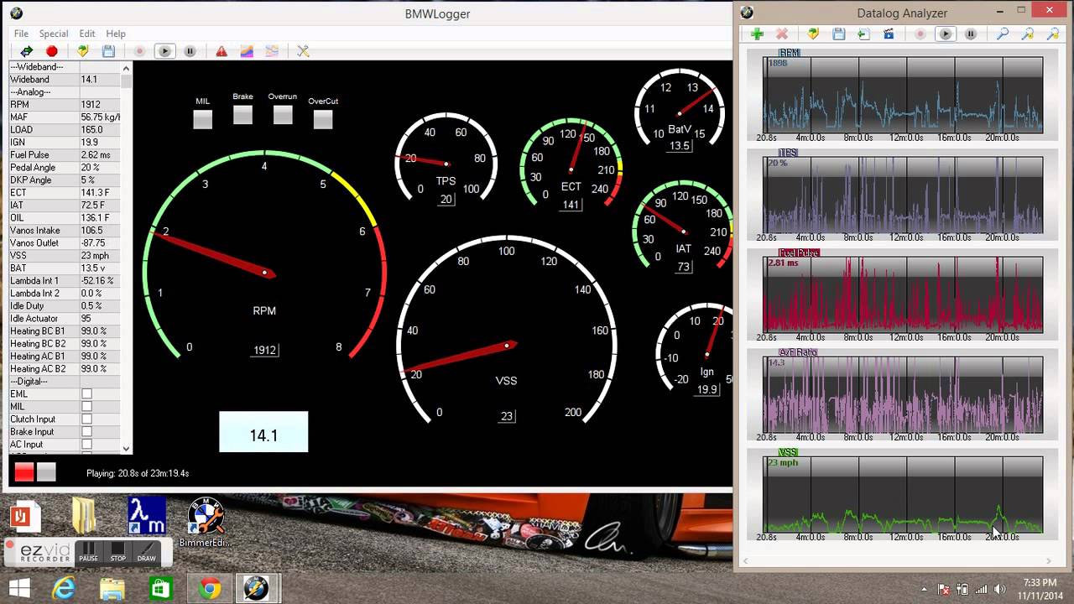Remove a graph with the red X icon
The width and height of the screenshot is (1074, 604).
(x=782, y=34)
